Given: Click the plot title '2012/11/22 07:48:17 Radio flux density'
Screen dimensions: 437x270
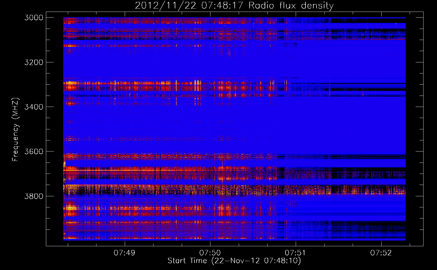Looking at the screenshot, I should pyautogui.click(x=234, y=5).
